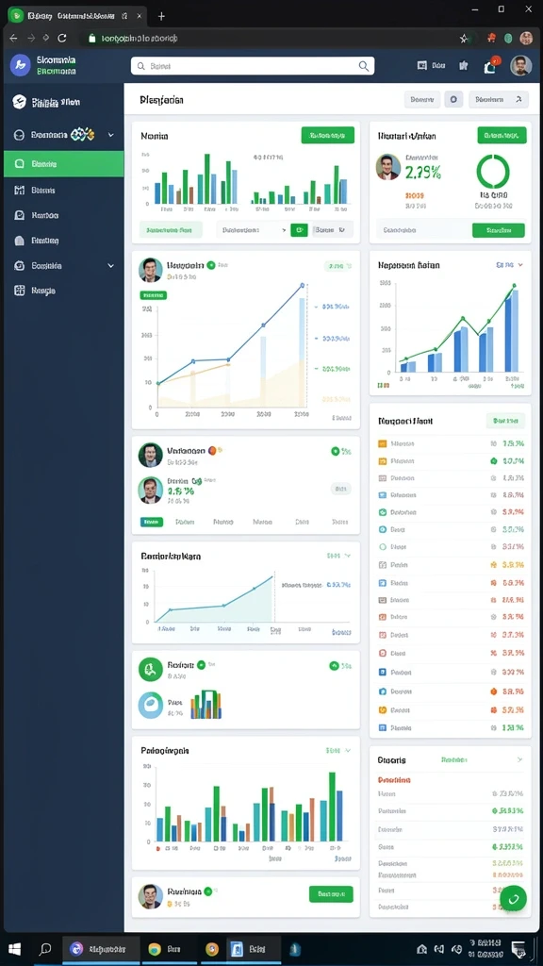Click the highest data point on the blue line chart

303,285
